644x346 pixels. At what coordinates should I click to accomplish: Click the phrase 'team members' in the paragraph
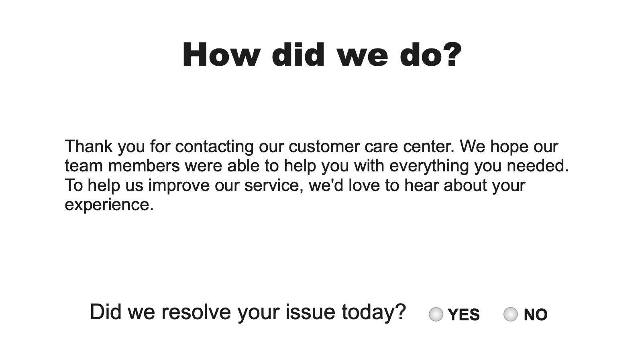(x=122, y=166)
